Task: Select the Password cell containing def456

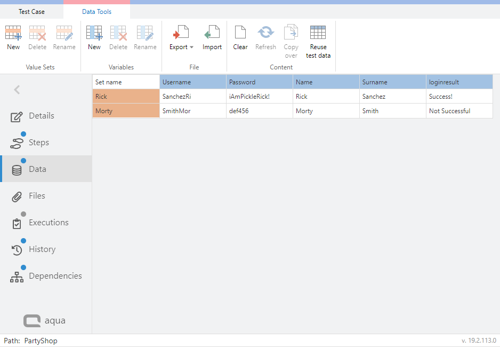Action: tap(259, 111)
